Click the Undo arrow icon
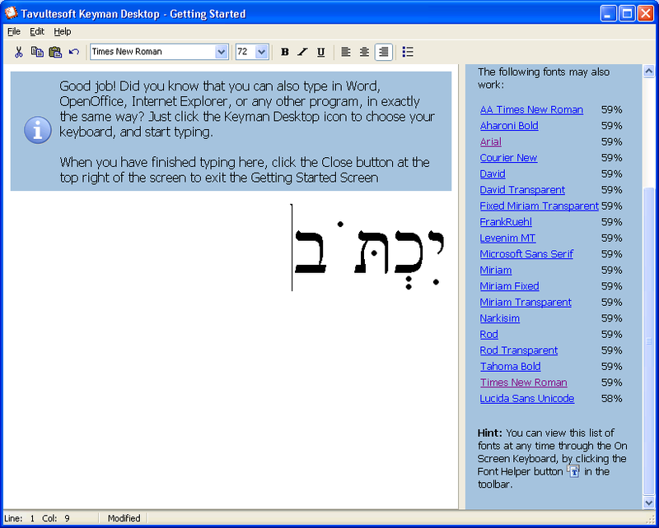The image size is (659, 528). pos(74,52)
